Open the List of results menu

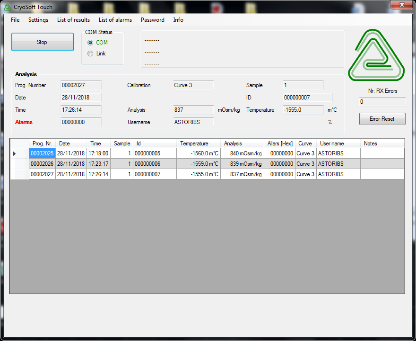point(73,20)
